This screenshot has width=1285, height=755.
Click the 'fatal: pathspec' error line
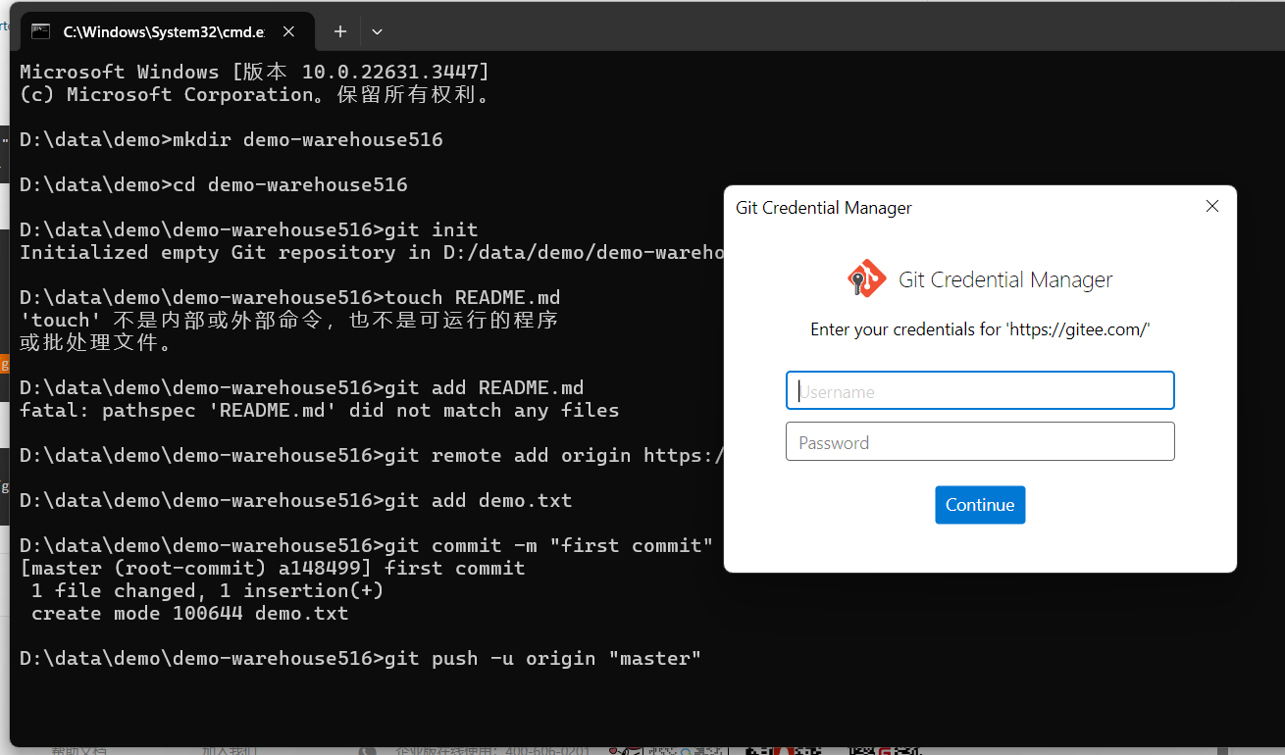(x=320, y=410)
